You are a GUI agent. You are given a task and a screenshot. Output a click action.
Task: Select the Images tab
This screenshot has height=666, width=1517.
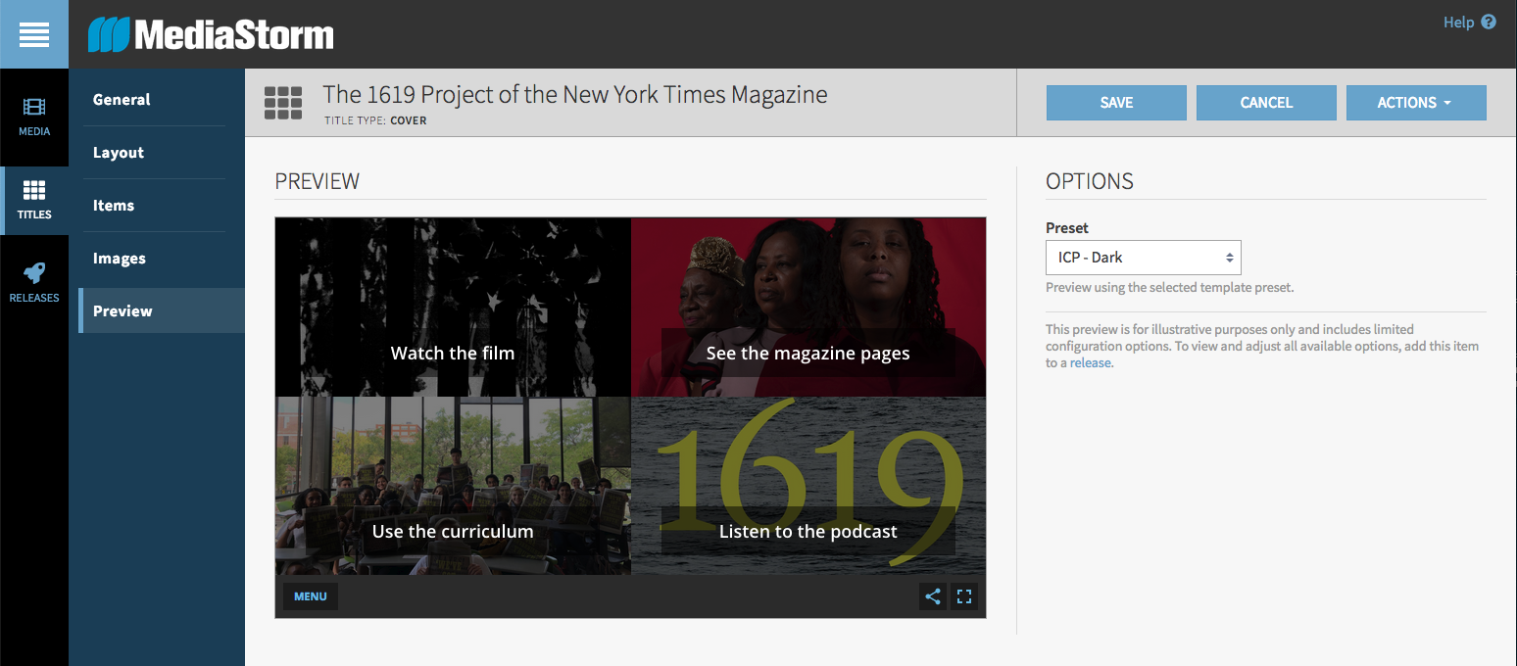[120, 259]
